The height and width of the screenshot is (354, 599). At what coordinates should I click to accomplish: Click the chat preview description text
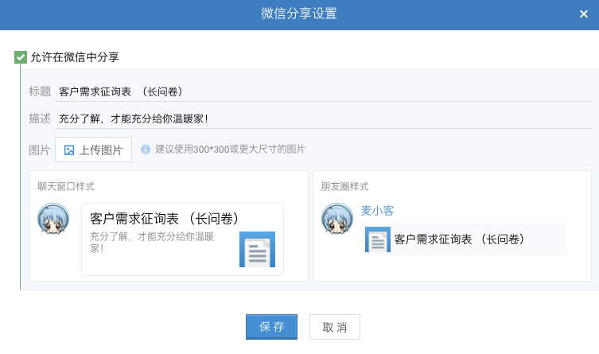(x=152, y=242)
